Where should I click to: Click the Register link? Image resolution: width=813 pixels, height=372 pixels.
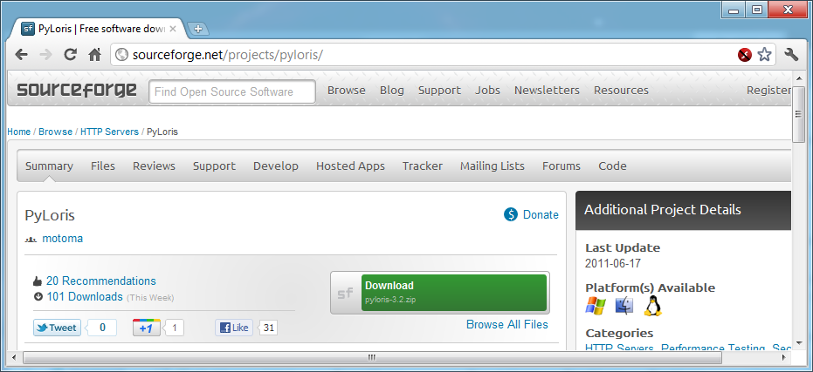[x=769, y=90]
